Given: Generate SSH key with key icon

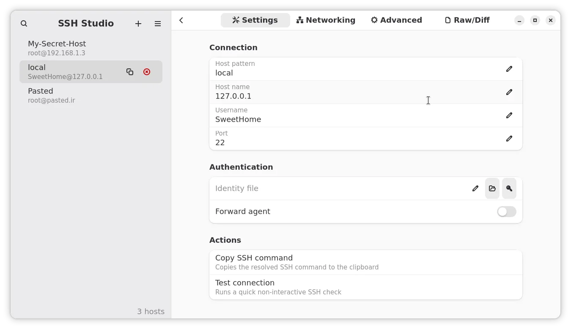Looking at the screenshot, I should (x=509, y=188).
